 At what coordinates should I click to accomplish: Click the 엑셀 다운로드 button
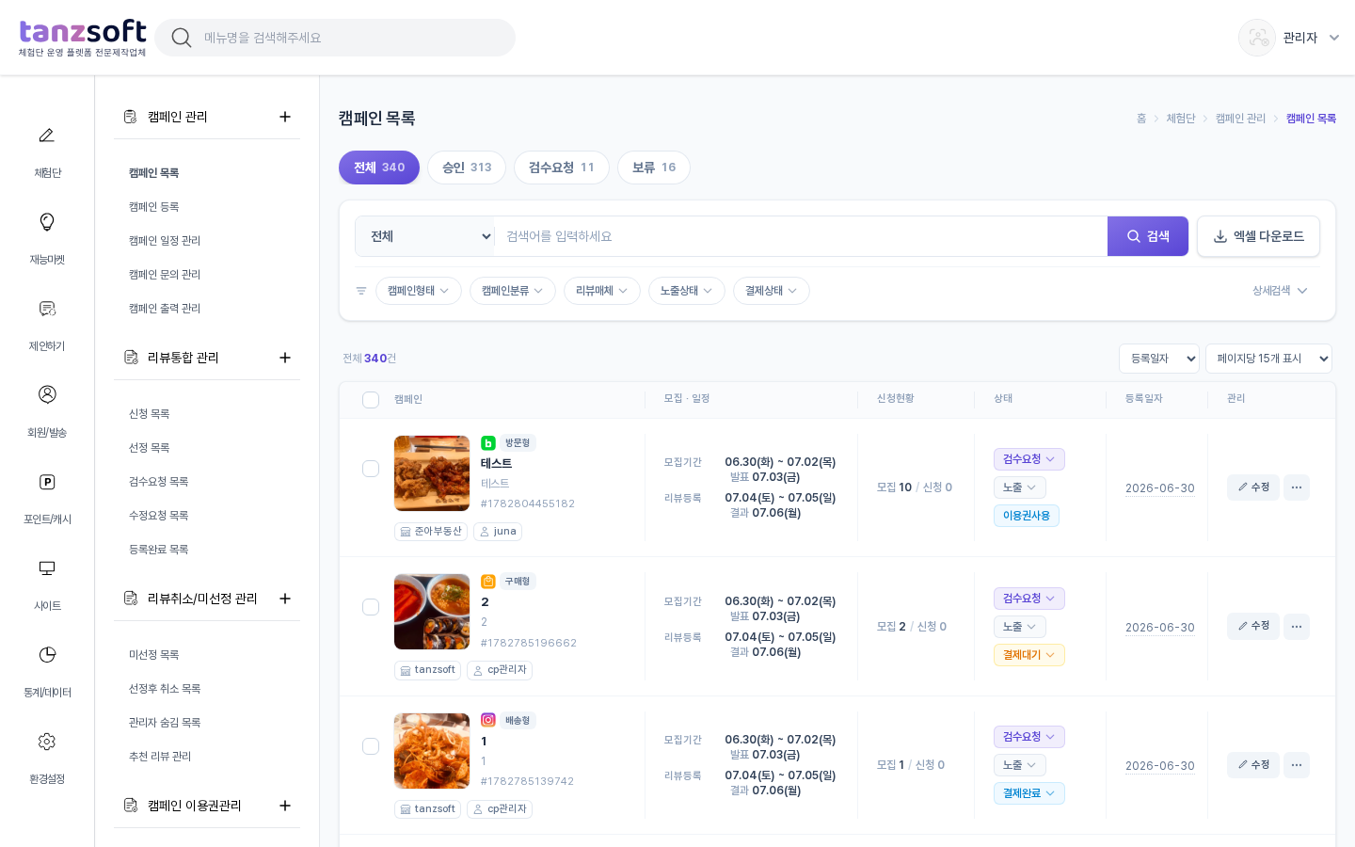click(x=1258, y=236)
